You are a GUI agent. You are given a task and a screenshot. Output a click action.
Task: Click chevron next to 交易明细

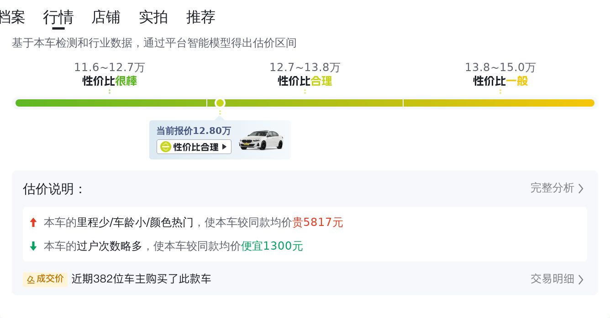(581, 279)
